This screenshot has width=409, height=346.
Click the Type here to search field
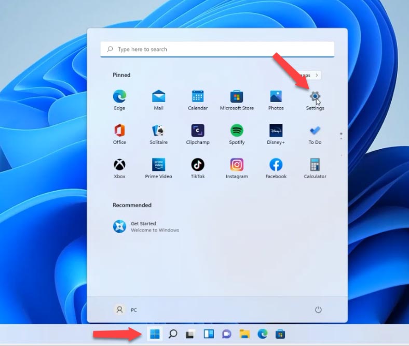point(217,49)
